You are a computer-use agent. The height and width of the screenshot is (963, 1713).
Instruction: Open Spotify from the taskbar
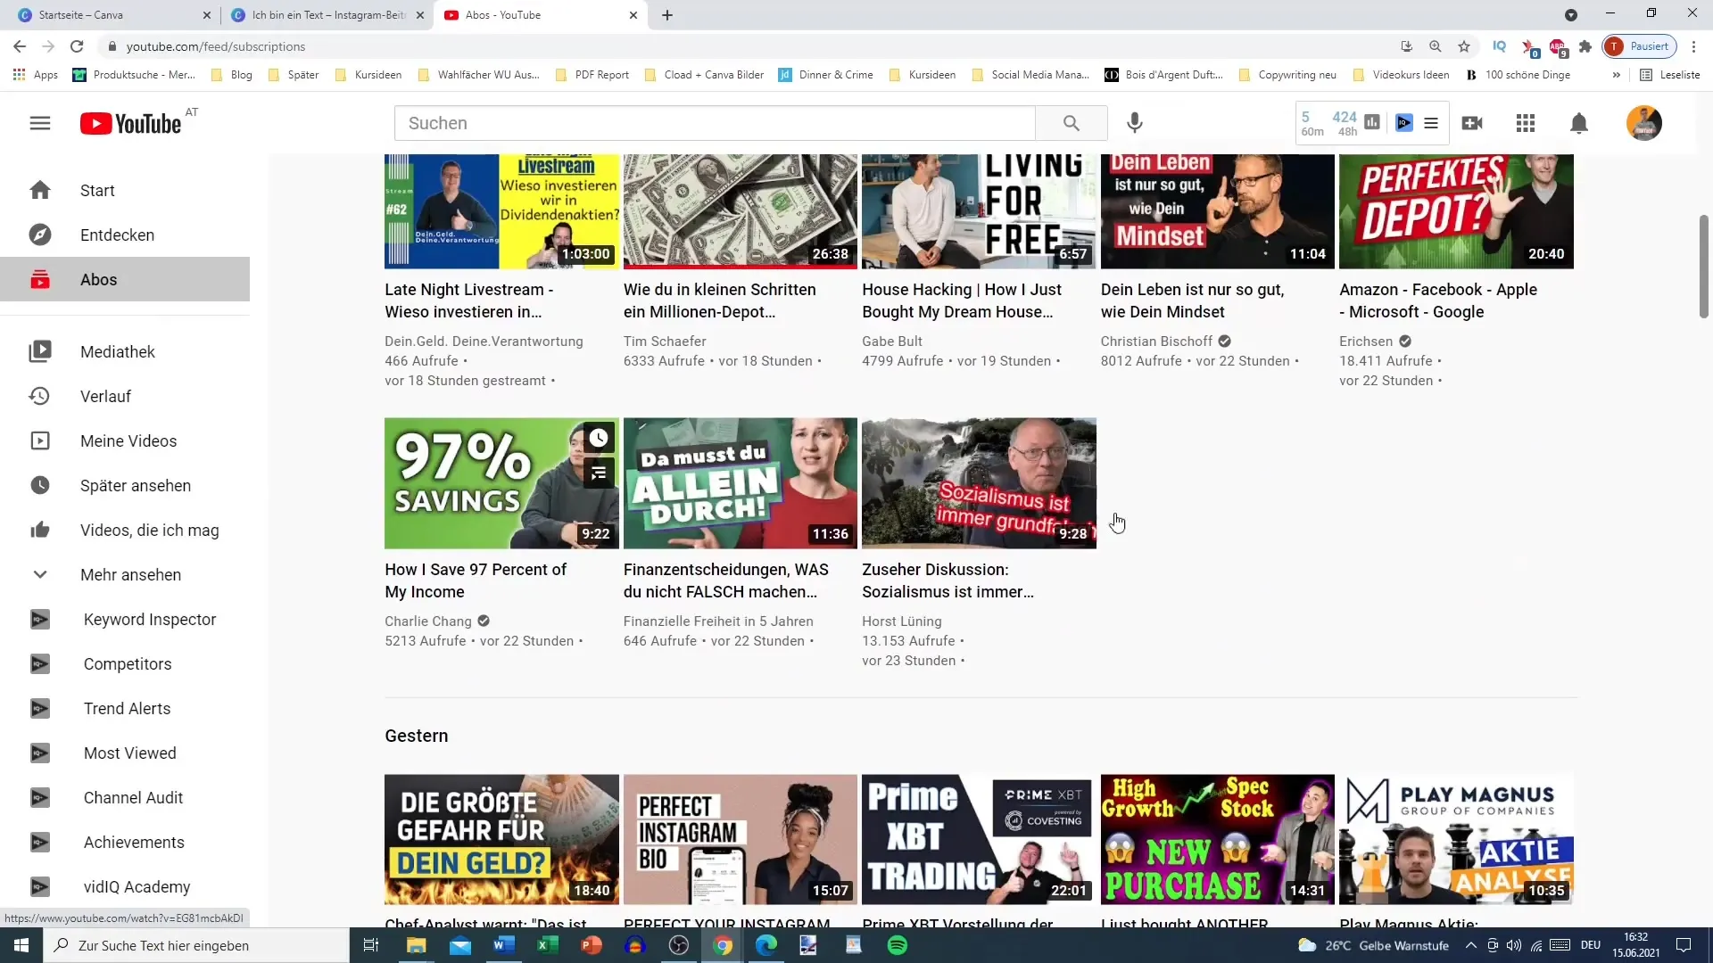point(898,945)
